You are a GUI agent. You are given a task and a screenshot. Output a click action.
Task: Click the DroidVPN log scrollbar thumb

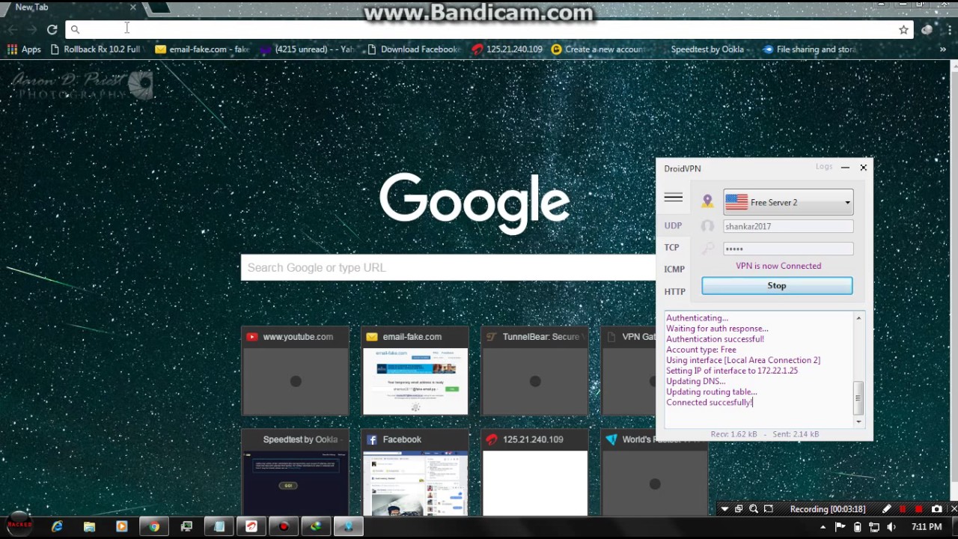pyautogui.click(x=858, y=397)
